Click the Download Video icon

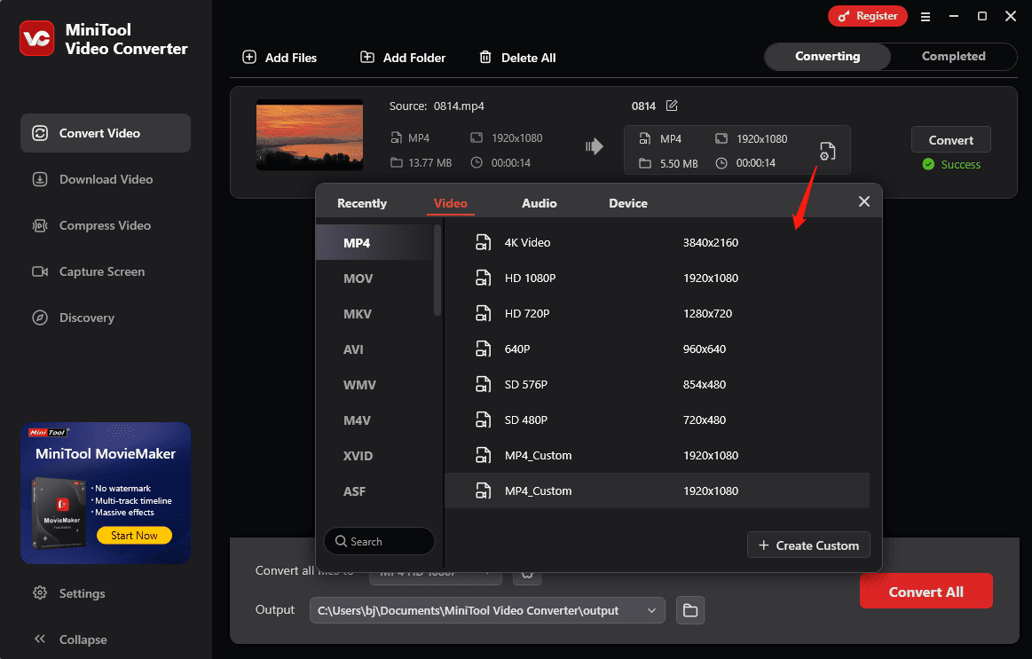(40, 179)
